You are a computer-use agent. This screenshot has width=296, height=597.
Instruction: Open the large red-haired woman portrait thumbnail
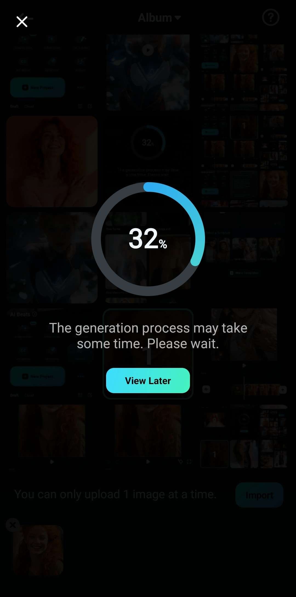tap(52, 161)
